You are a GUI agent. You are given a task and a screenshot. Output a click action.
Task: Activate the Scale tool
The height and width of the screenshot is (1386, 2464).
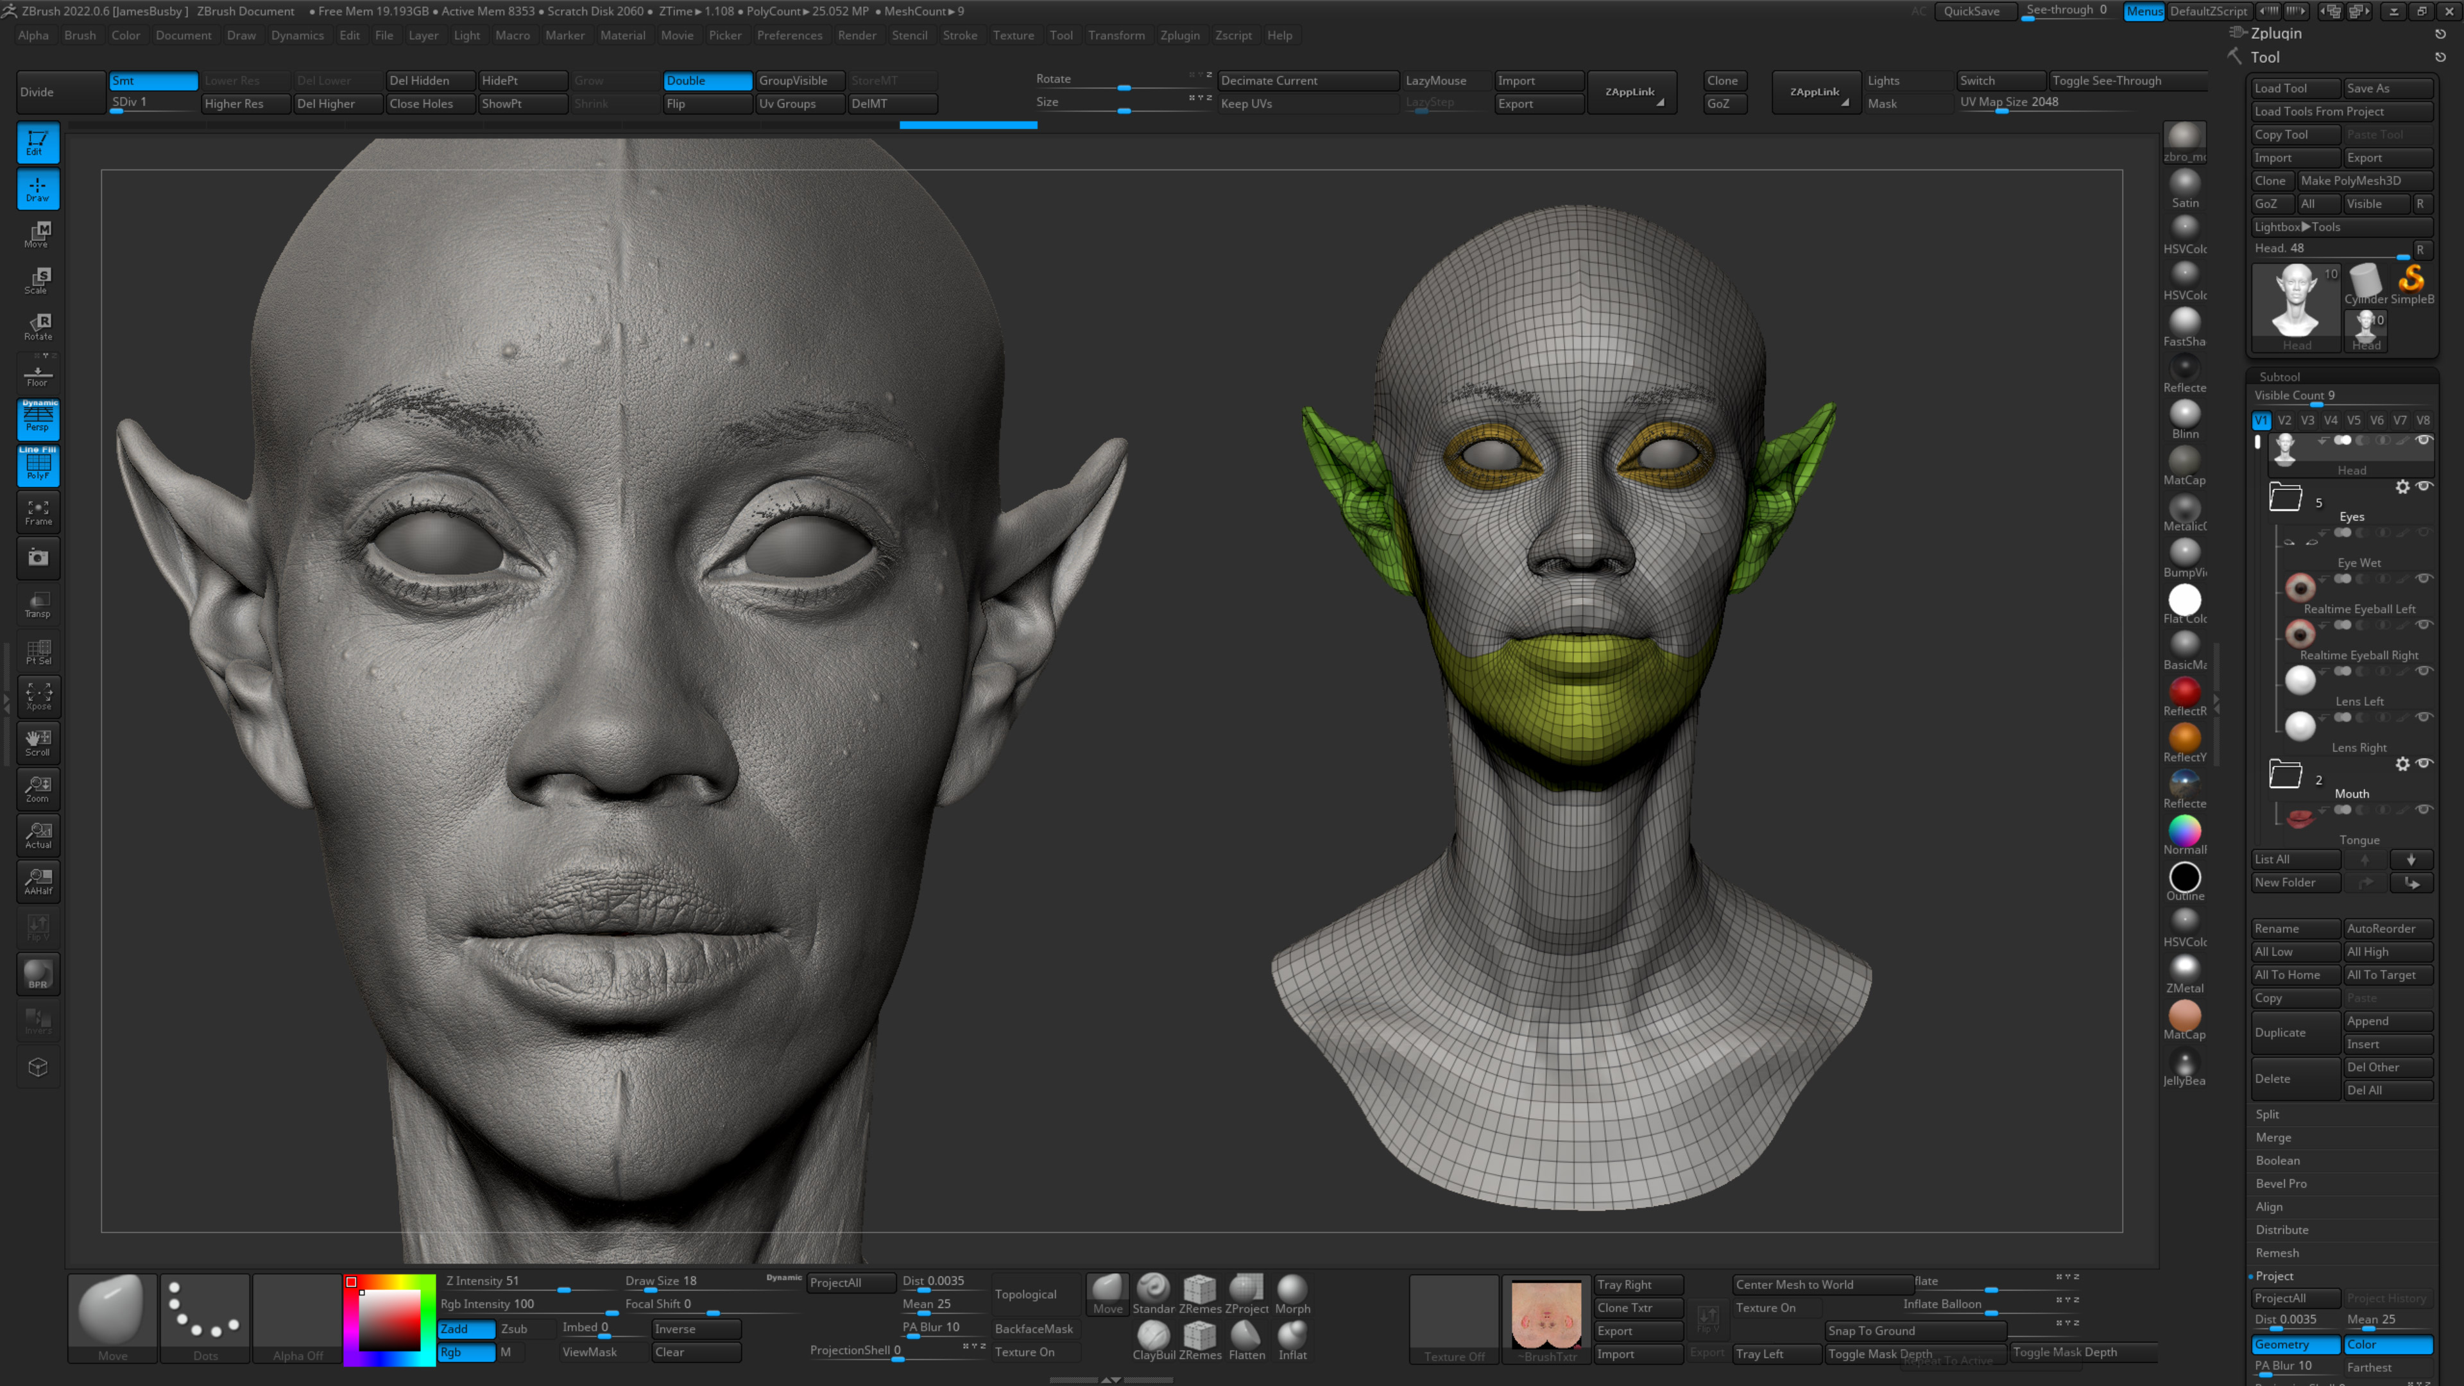click(x=38, y=279)
